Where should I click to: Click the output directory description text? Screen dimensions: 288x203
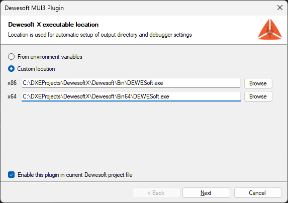[x=100, y=35]
